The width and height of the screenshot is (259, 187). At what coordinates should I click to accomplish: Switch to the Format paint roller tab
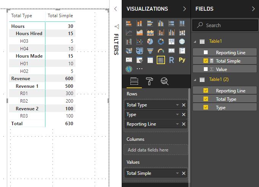click(149, 81)
